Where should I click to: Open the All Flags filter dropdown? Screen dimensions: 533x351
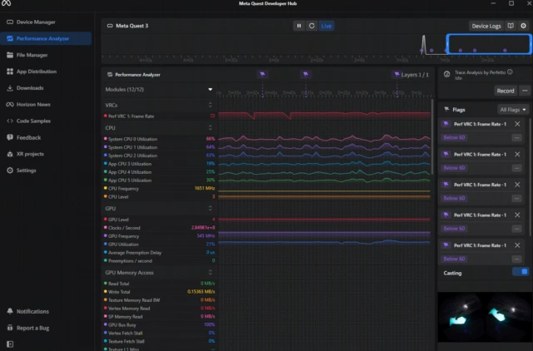pyautogui.click(x=513, y=110)
